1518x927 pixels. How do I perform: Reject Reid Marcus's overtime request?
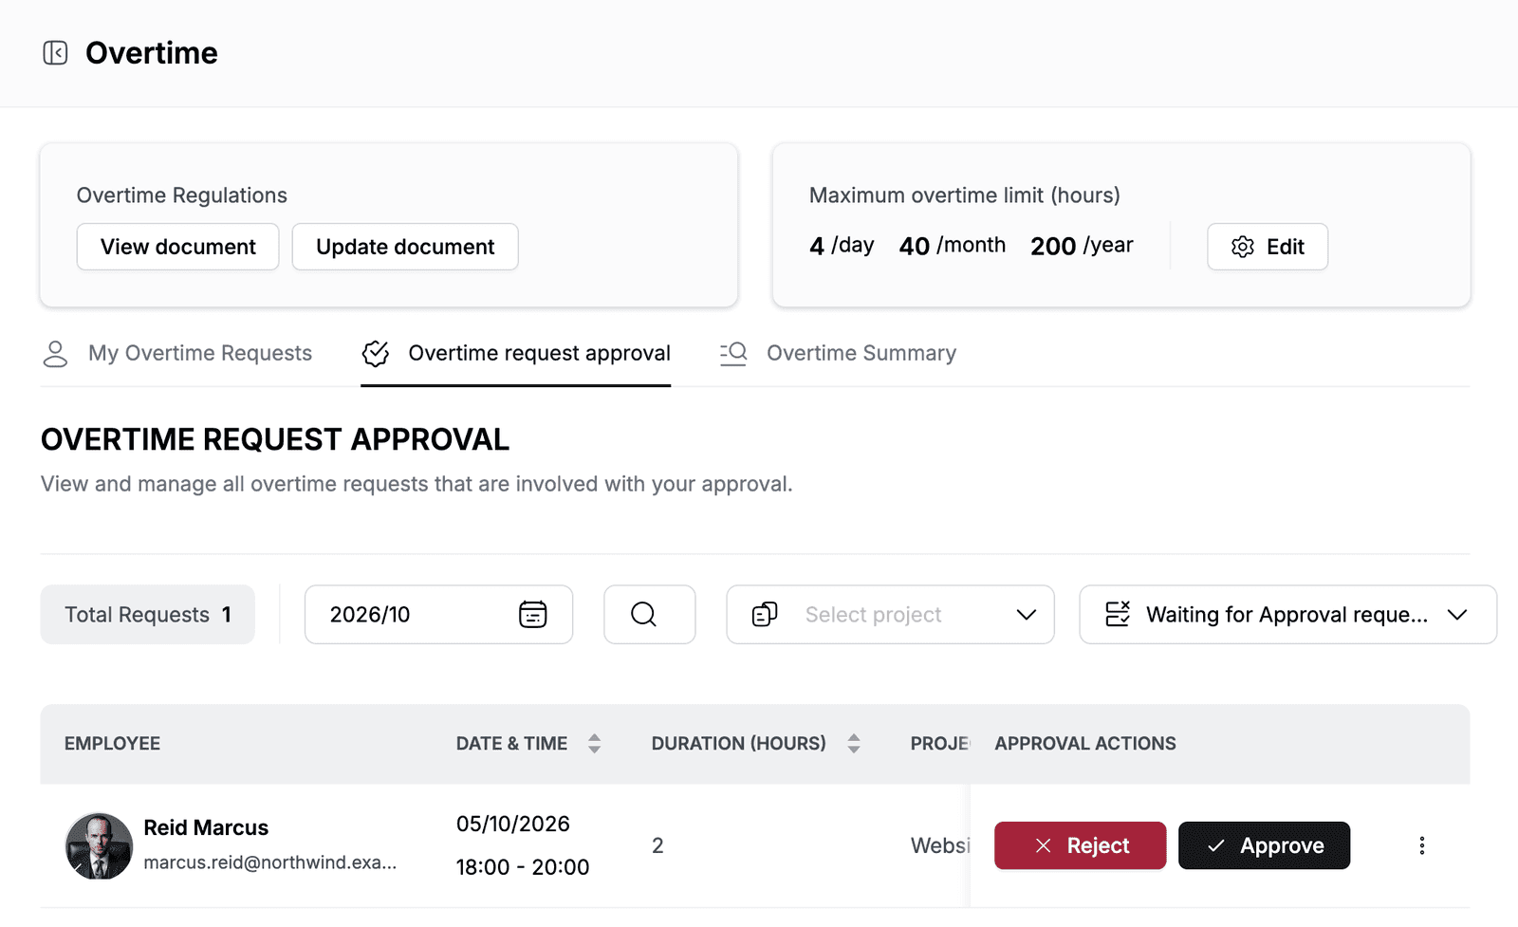point(1081,845)
